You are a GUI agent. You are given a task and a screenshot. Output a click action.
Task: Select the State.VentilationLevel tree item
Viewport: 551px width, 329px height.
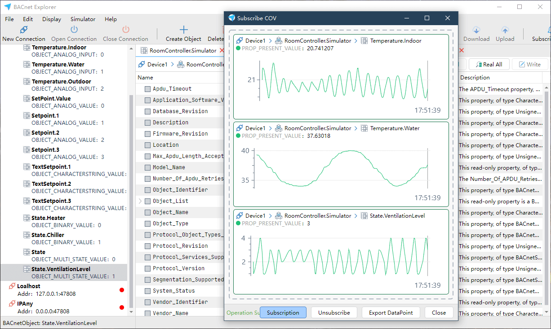(64, 272)
